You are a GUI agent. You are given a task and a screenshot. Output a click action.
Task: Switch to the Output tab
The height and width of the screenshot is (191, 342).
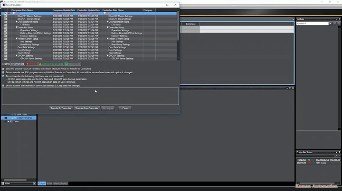click(42, 183)
